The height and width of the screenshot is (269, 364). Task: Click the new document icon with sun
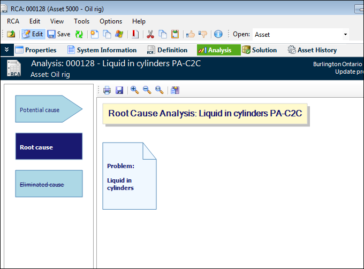95,34
